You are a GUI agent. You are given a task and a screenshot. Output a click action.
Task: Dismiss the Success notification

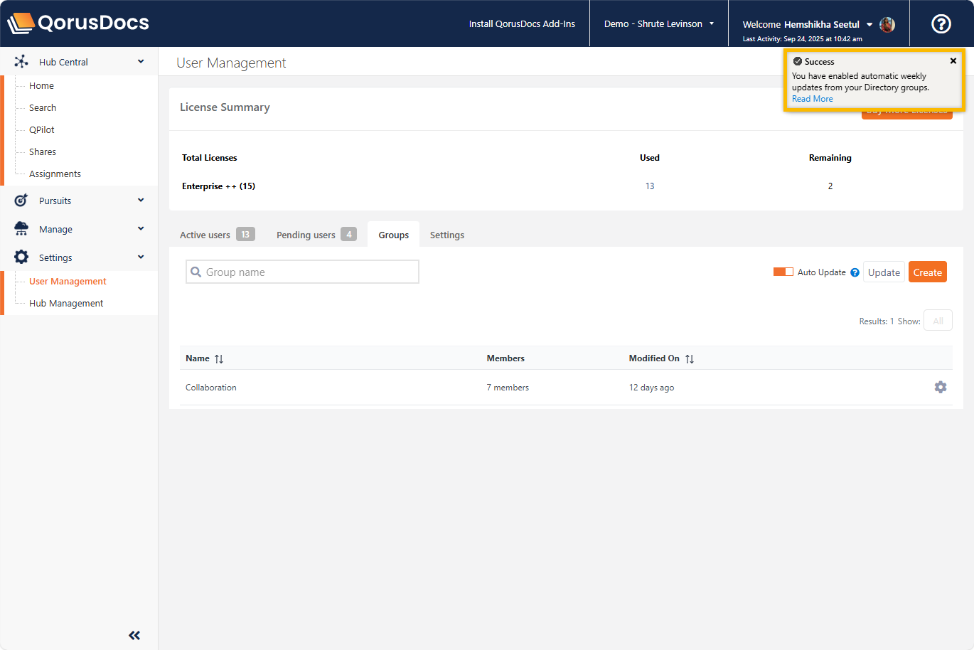point(953,61)
